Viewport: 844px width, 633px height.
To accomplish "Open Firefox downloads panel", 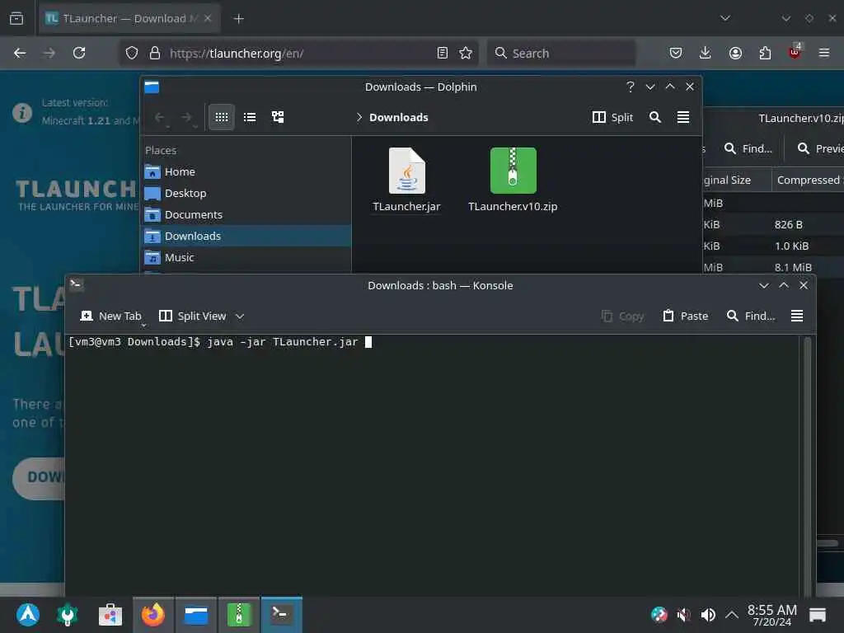I will pos(706,53).
